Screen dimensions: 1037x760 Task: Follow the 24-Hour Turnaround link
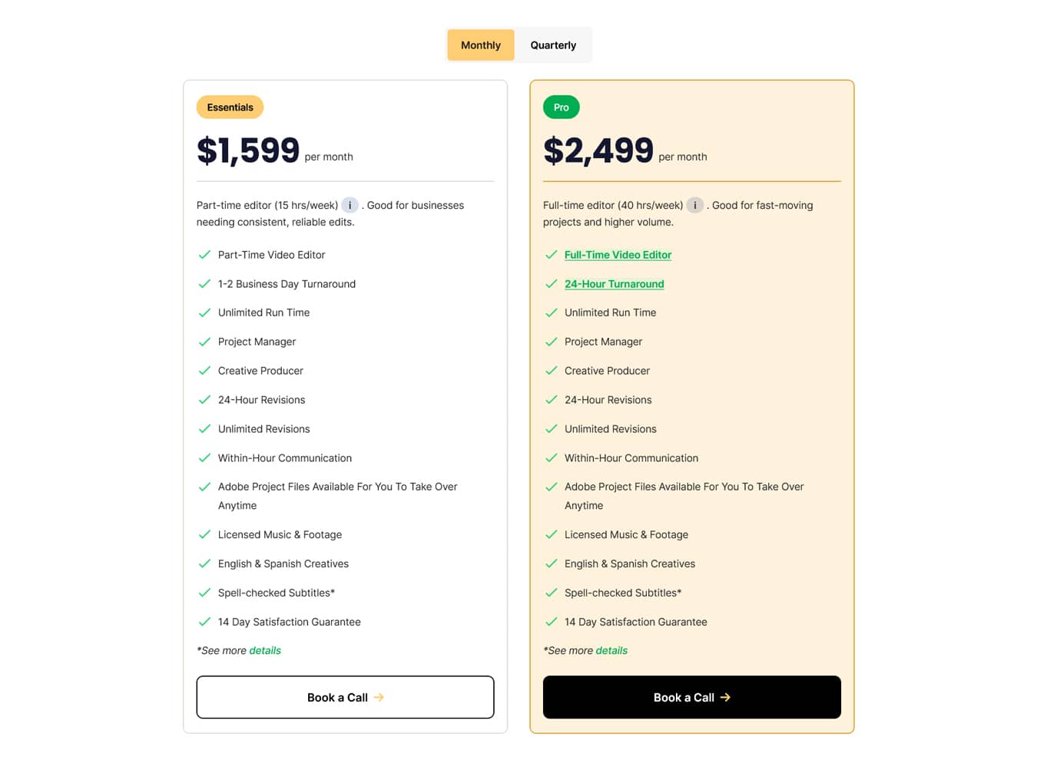point(614,284)
